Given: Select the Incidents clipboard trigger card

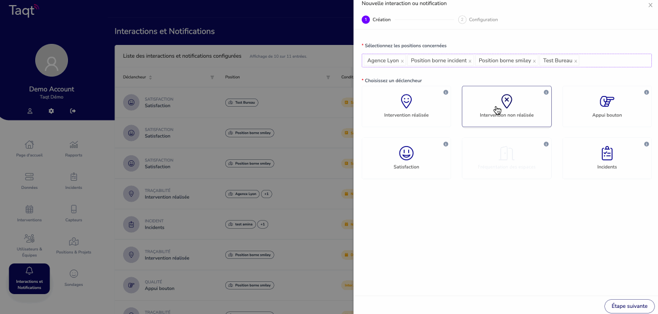Looking at the screenshot, I should [607, 158].
